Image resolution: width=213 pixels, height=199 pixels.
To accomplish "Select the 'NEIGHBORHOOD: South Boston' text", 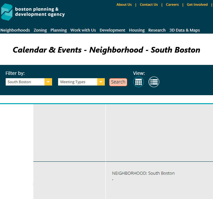I will pyautogui.click(x=143, y=173).
